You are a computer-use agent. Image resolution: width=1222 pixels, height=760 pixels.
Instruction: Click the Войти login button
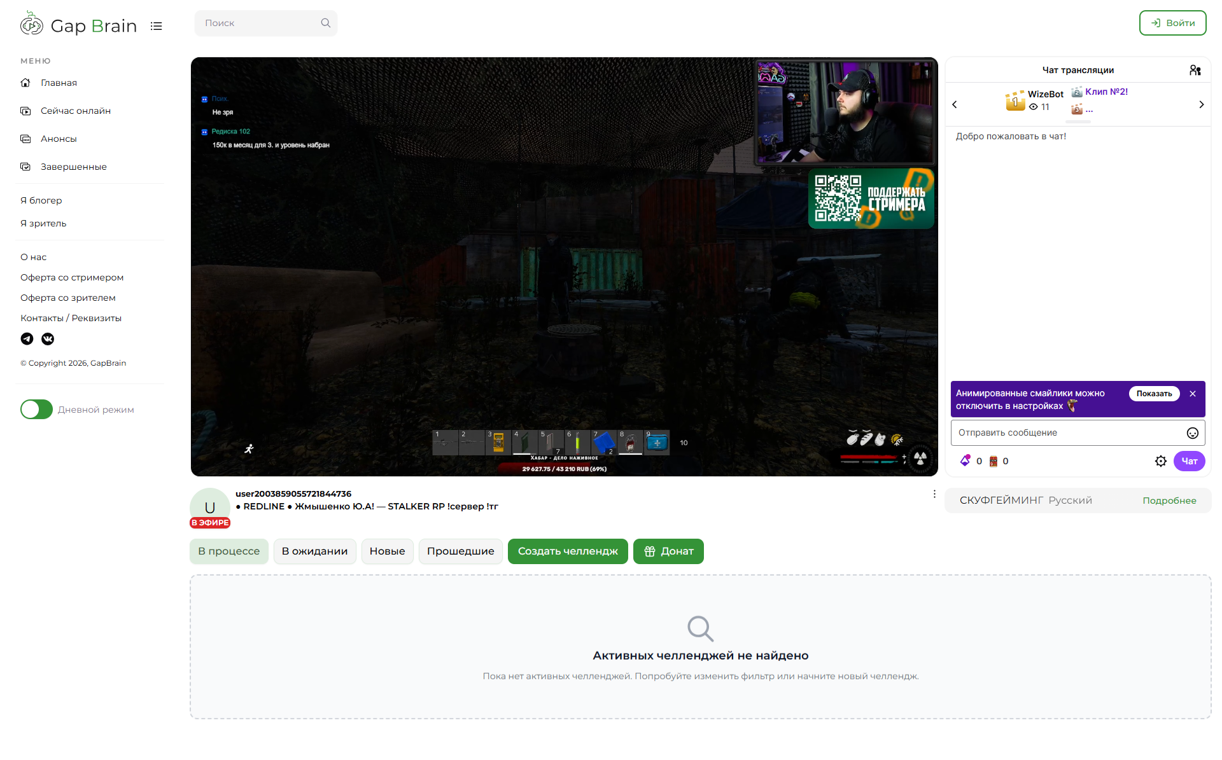[1172, 23]
